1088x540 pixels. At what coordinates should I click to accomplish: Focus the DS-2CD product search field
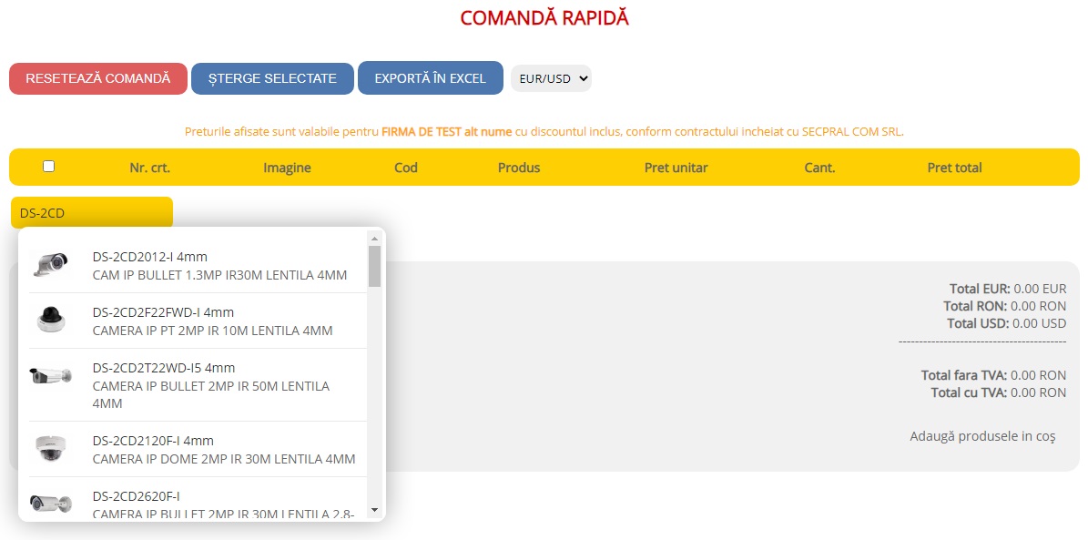pyautogui.click(x=91, y=213)
